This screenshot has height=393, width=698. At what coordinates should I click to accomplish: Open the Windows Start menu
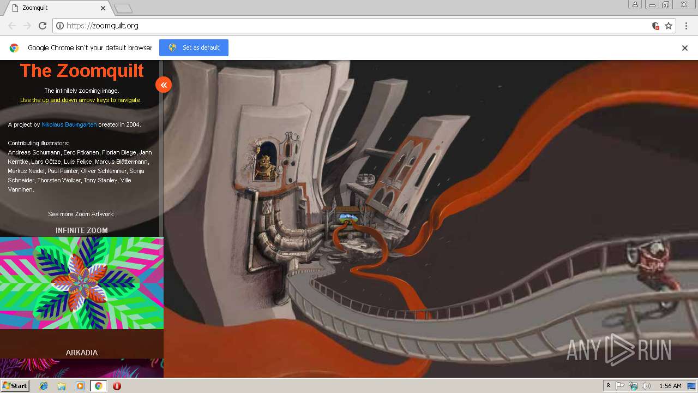15,386
